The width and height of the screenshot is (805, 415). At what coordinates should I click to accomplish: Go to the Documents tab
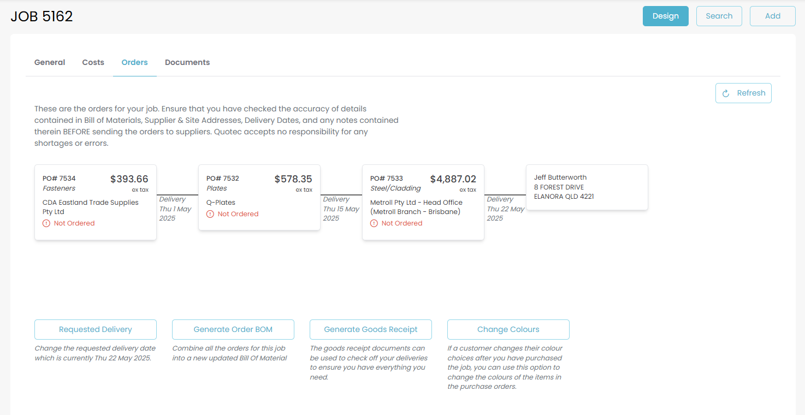click(x=187, y=62)
